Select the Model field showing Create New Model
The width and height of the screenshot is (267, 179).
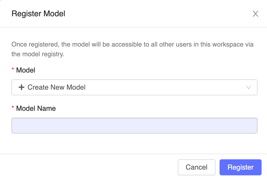(134, 87)
